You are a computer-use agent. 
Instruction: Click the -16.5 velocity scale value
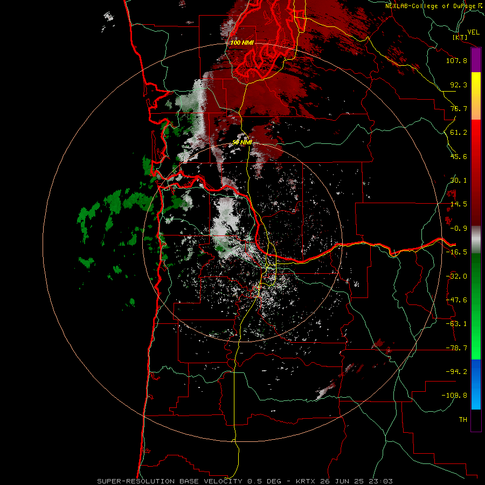pyautogui.click(x=456, y=252)
